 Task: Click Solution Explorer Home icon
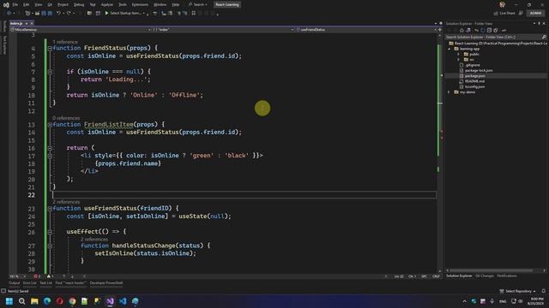pyautogui.click(x=462, y=31)
